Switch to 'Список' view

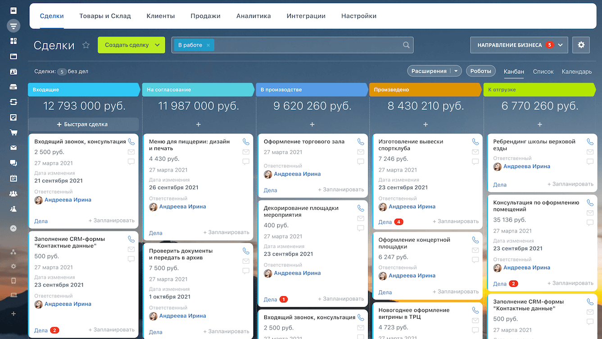click(543, 72)
